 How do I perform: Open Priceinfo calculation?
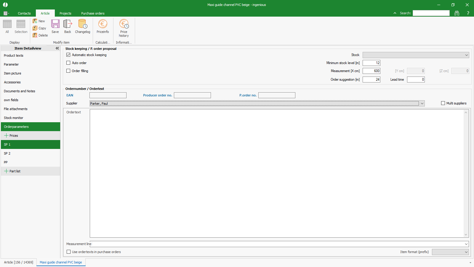pyautogui.click(x=103, y=26)
